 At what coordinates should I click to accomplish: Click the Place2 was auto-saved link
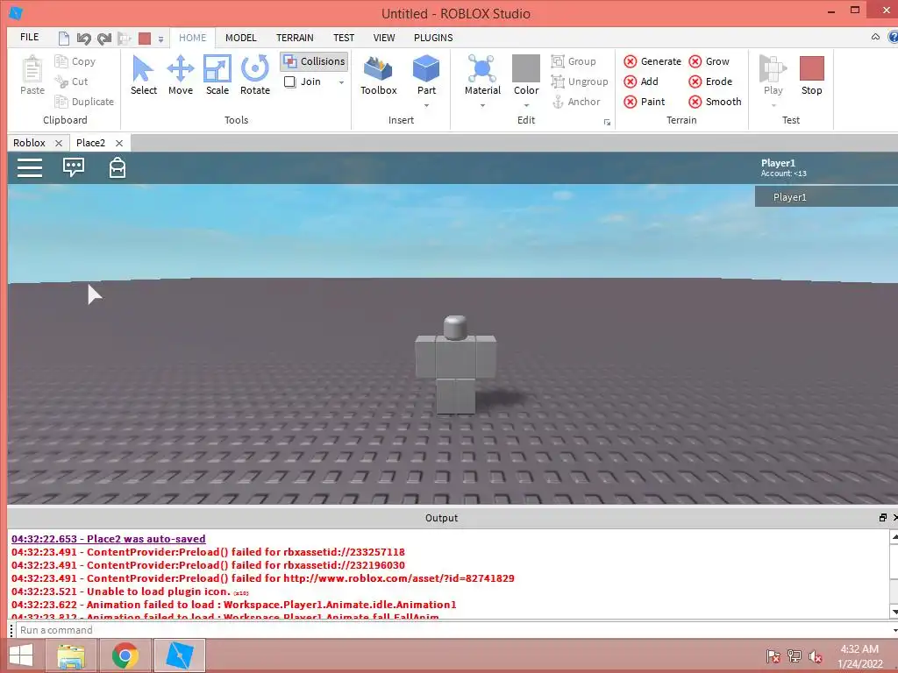coord(108,539)
